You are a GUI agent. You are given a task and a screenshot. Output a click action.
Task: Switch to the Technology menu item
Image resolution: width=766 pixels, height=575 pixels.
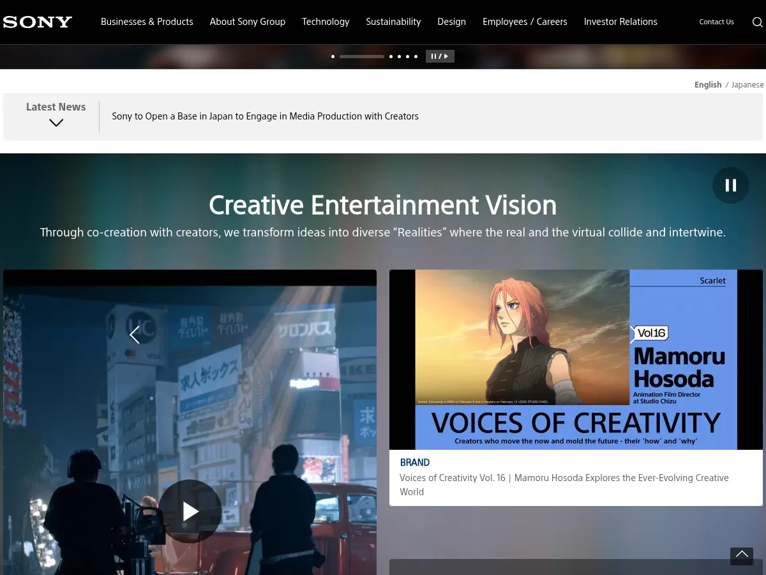click(x=326, y=22)
